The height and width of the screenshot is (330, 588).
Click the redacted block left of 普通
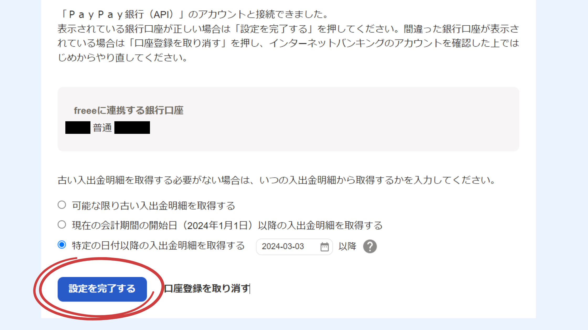tap(78, 128)
